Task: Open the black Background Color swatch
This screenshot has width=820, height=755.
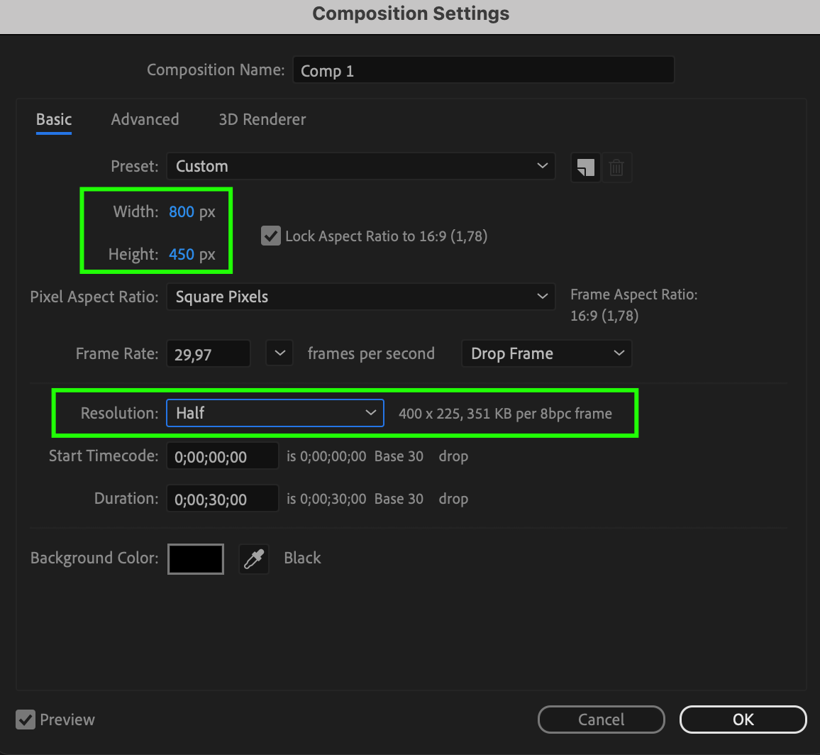Action: point(196,559)
